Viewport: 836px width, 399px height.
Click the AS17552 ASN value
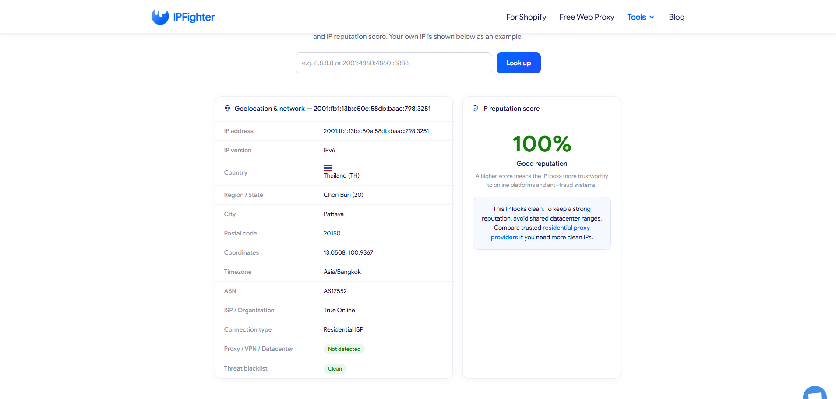click(x=335, y=291)
